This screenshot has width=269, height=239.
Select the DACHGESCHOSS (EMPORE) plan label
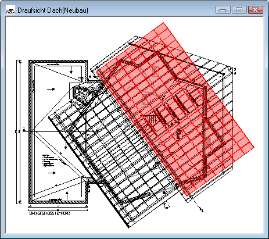pyautogui.click(x=49, y=213)
